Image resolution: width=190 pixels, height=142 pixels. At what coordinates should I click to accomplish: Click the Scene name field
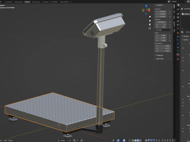[x=179, y=2]
